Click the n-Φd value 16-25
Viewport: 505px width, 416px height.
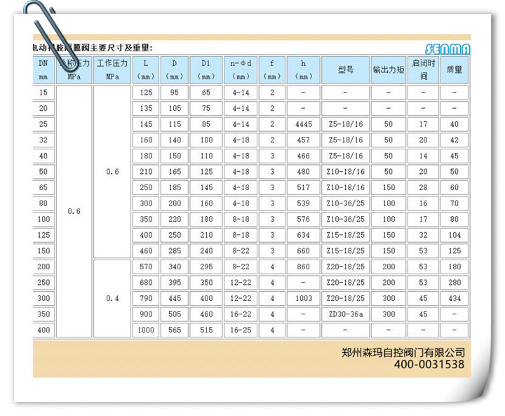(x=241, y=330)
